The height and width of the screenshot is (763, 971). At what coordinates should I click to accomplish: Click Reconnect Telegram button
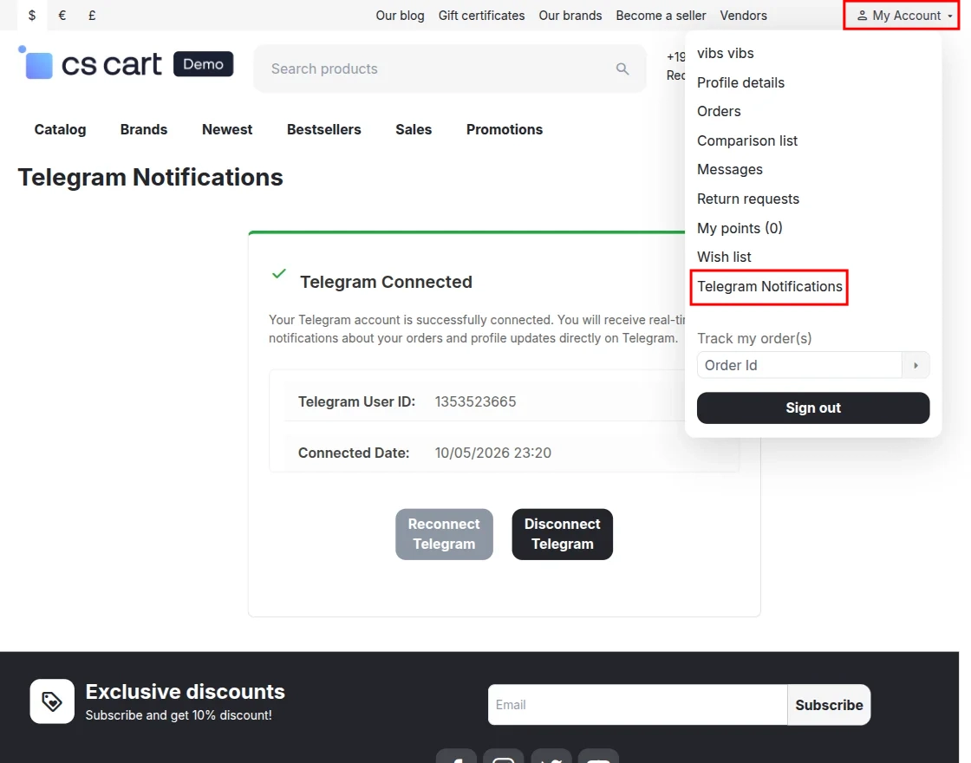(444, 534)
